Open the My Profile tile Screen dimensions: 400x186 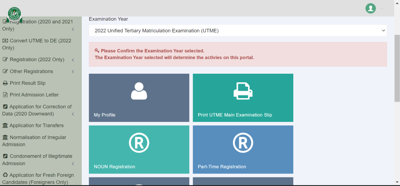point(139,98)
